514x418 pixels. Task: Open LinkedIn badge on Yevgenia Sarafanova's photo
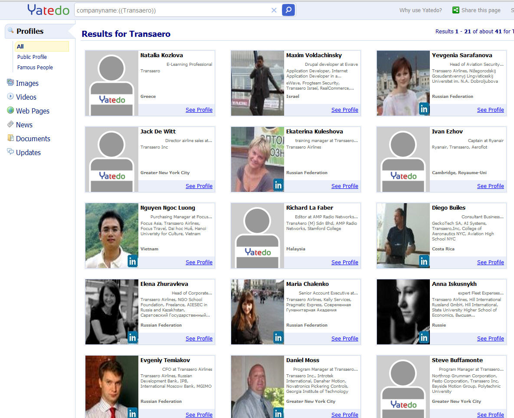[x=424, y=109]
